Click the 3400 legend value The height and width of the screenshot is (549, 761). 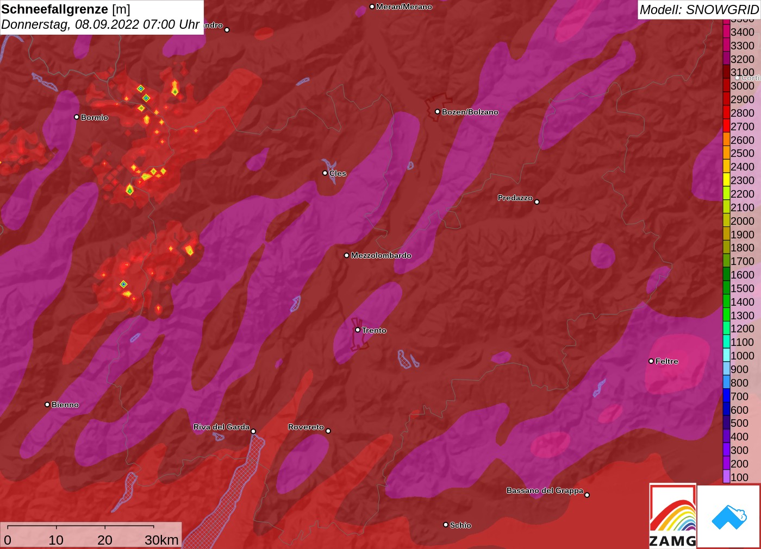coord(743,32)
